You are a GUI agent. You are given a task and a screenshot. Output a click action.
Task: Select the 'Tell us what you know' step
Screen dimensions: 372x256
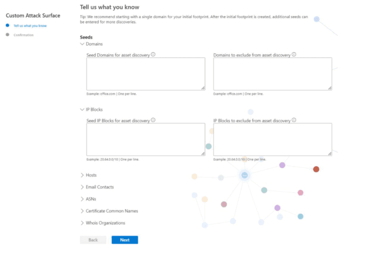point(30,26)
